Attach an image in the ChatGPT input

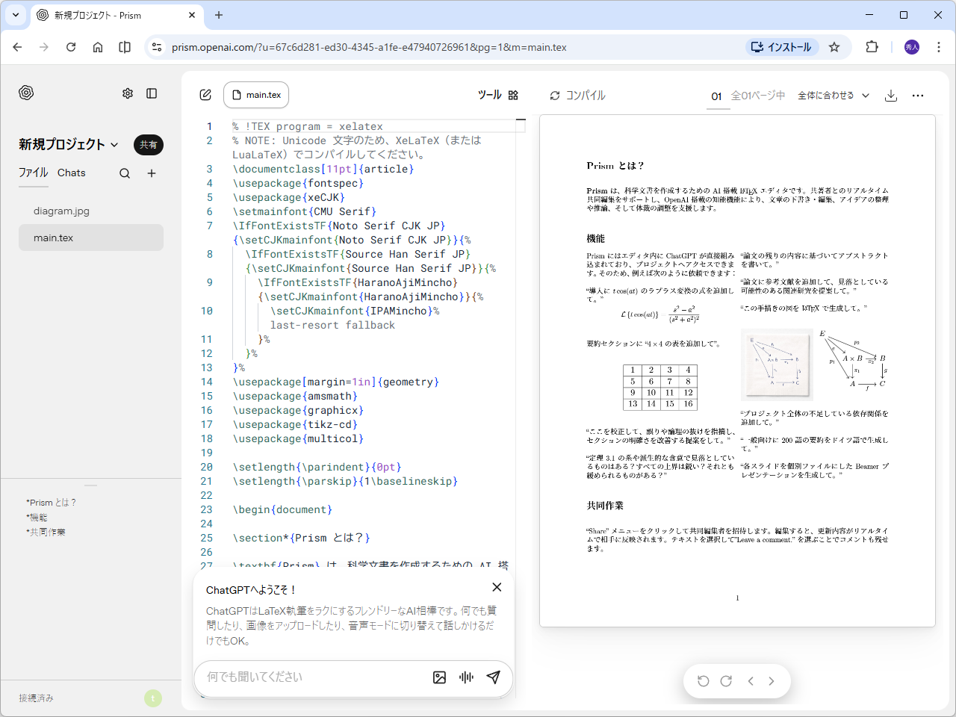439,677
